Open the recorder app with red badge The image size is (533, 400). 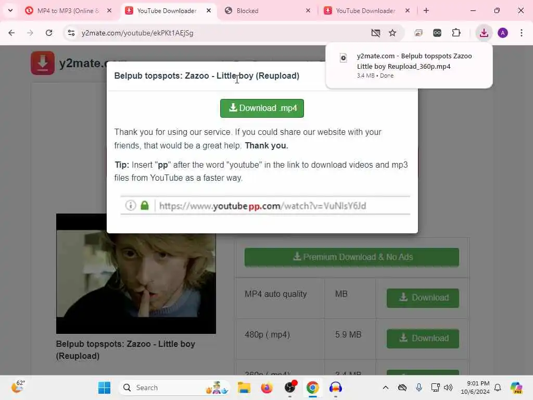(x=290, y=387)
